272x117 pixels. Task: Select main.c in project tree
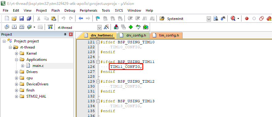38,66
